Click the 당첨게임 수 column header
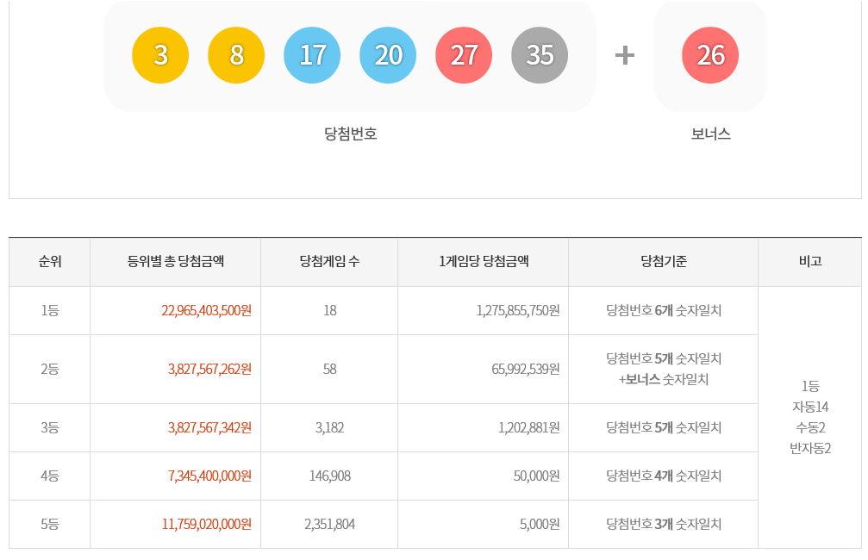Image resolution: width=868 pixels, height=560 pixels. coord(329,262)
